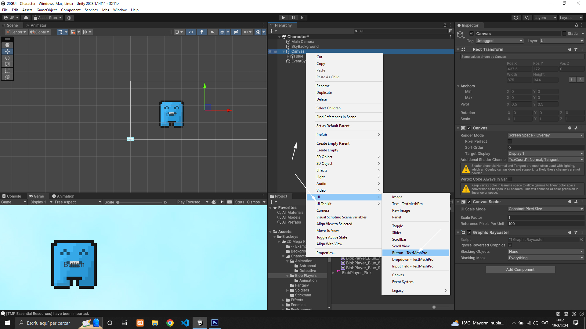Click the Step frame button
The image size is (586, 329).
pos(302,18)
